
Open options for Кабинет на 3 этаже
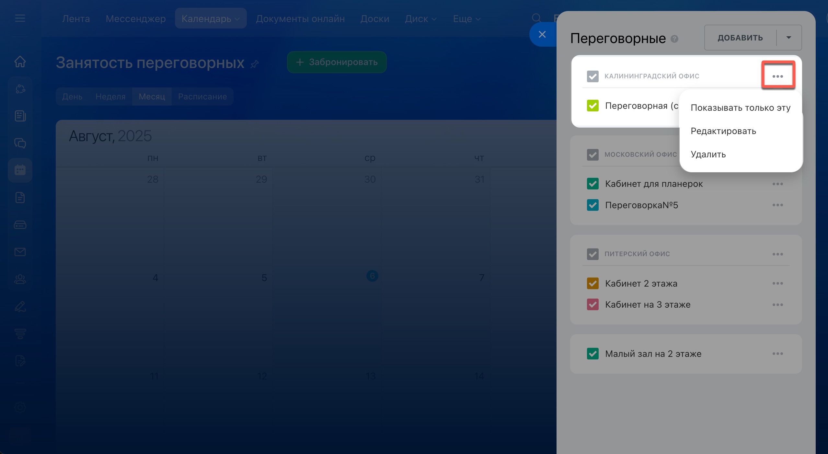(x=778, y=305)
